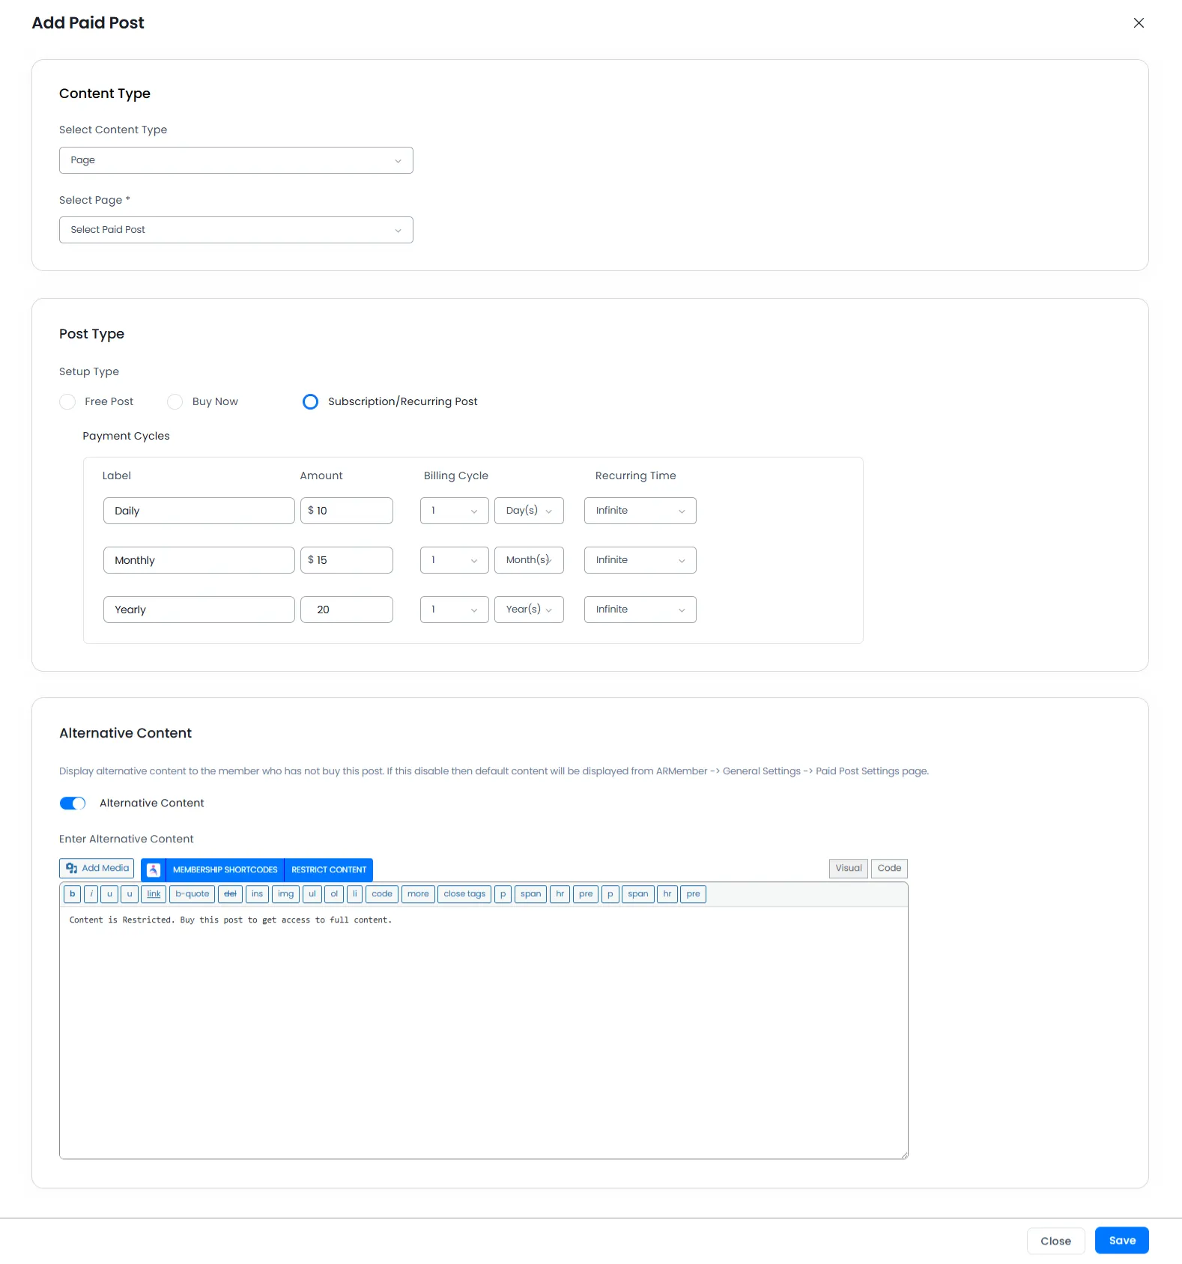Open the Monthly row Recurring Time dropdown
The width and height of the screenshot is (1182, 1264).
(640, 560)
